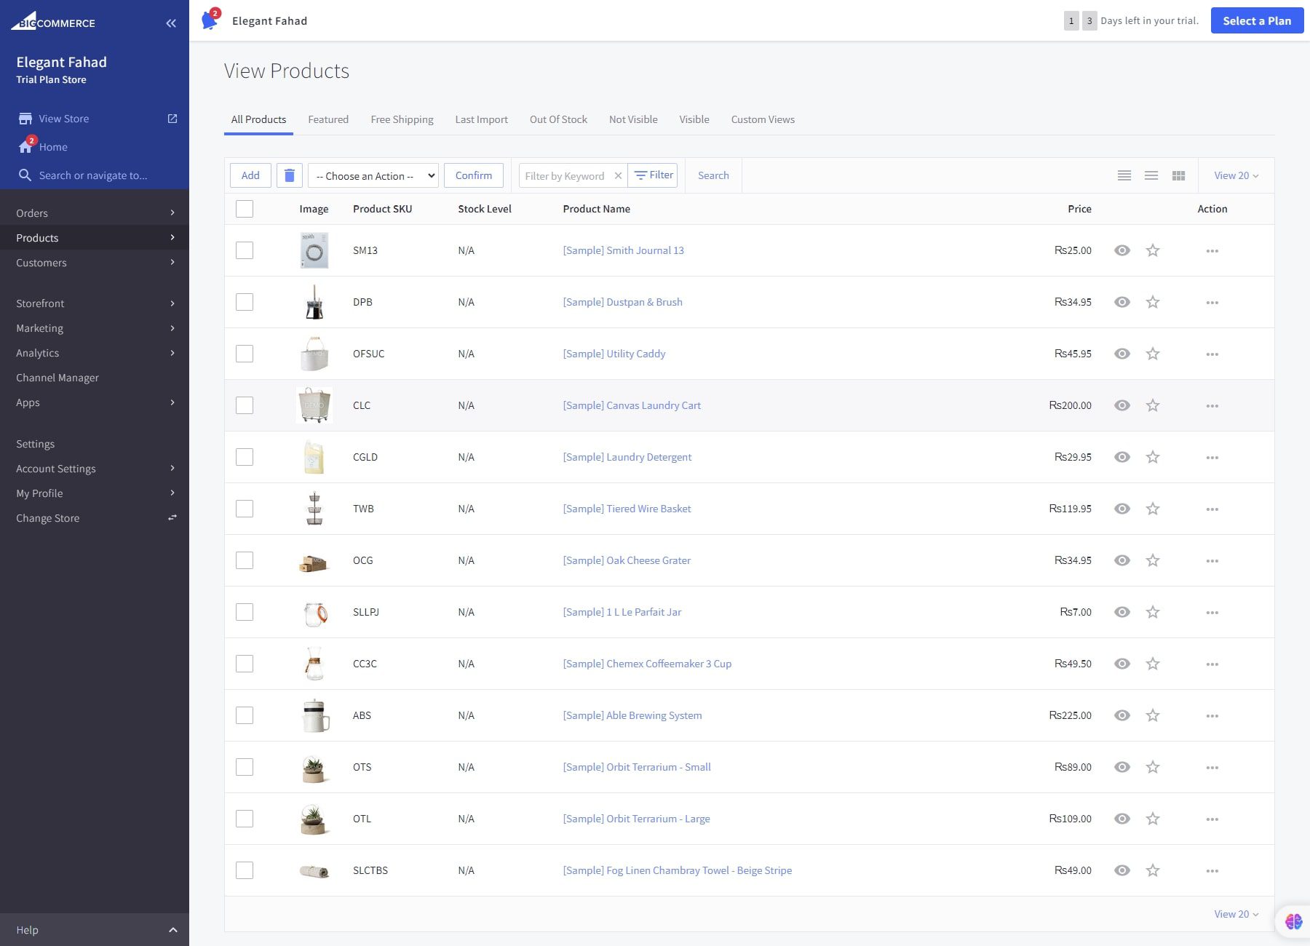Check the Canvas Laundry Cart row checkbox
1310x946 pixels.
[x=245, y=405]
